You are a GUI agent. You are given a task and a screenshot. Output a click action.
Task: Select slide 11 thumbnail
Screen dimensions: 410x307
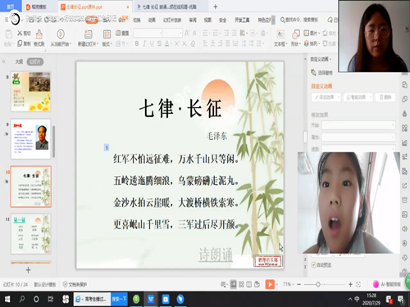click(x=31, y=234)
